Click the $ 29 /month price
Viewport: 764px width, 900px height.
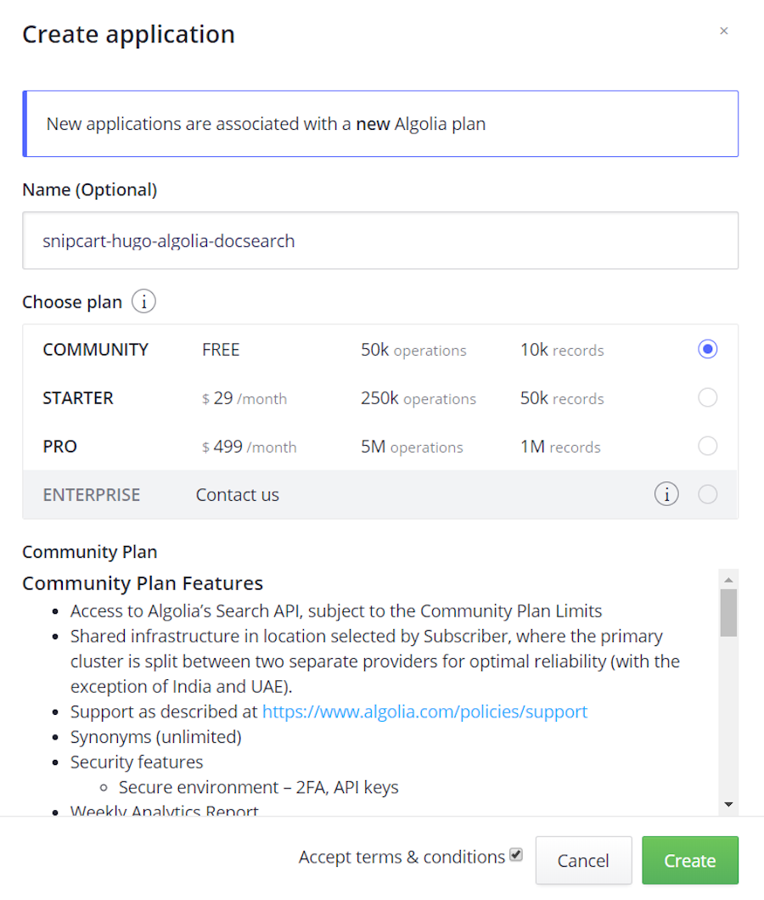tap(244, 397)
